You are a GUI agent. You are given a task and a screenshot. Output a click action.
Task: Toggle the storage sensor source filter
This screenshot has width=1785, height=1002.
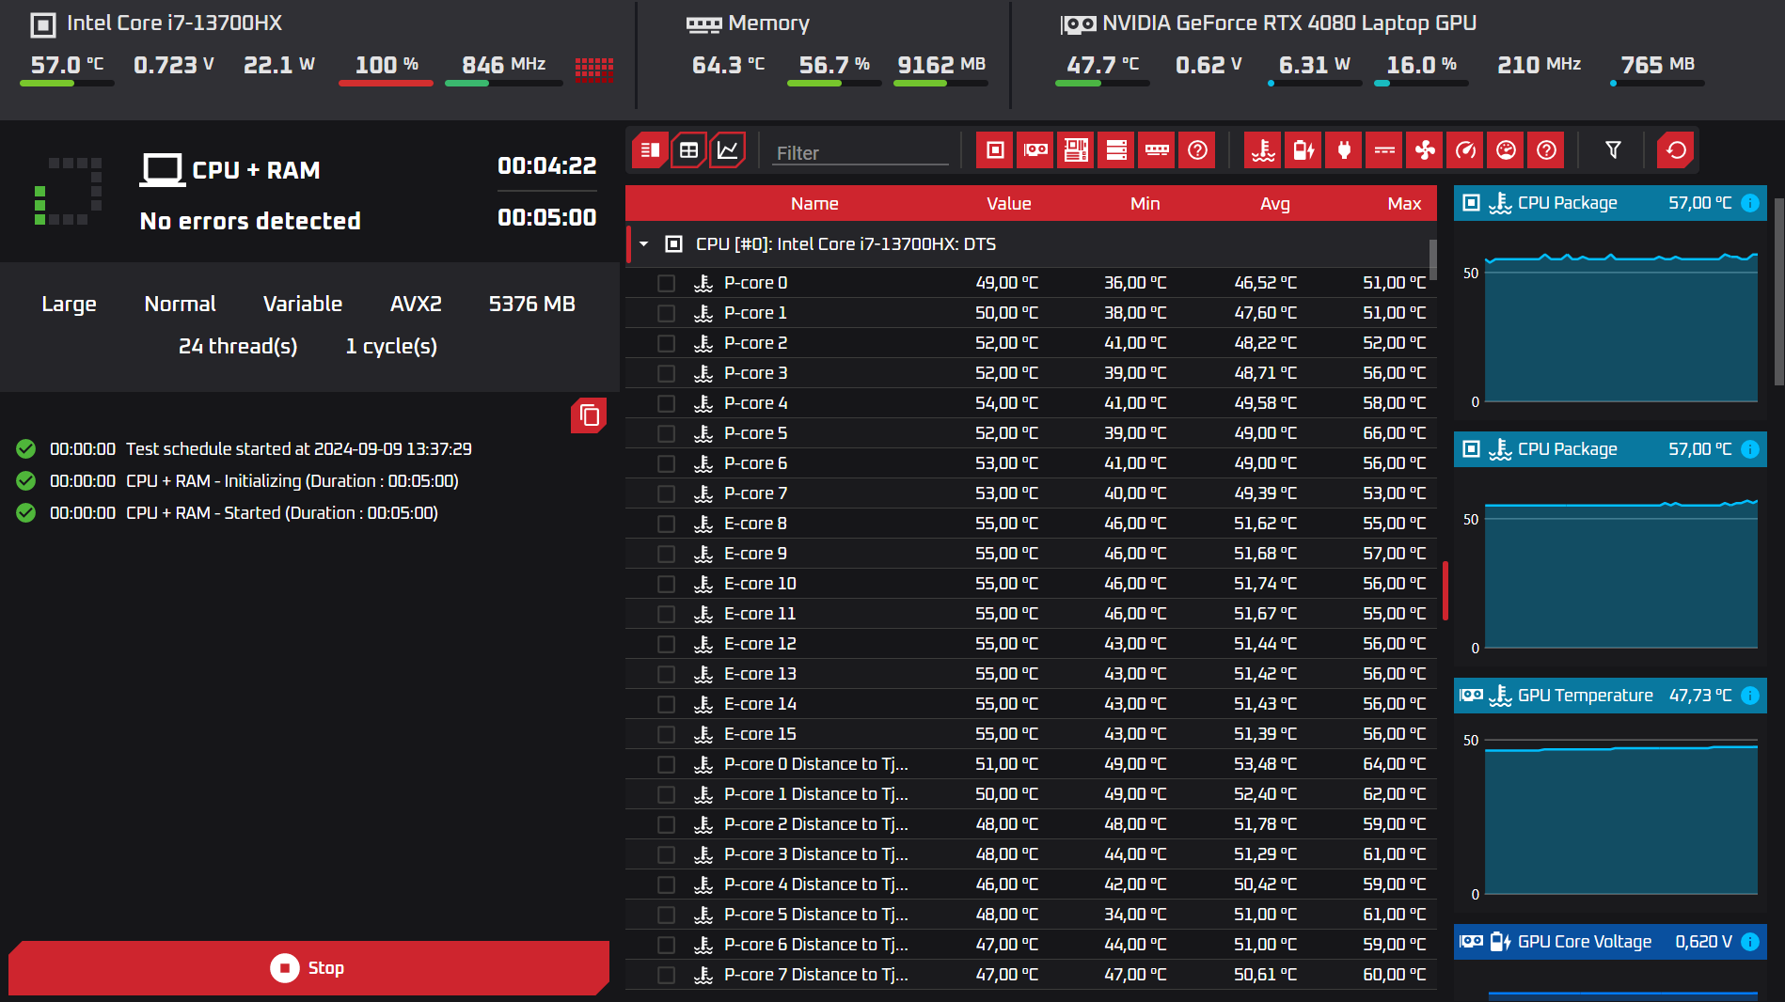coord(1116,150)
